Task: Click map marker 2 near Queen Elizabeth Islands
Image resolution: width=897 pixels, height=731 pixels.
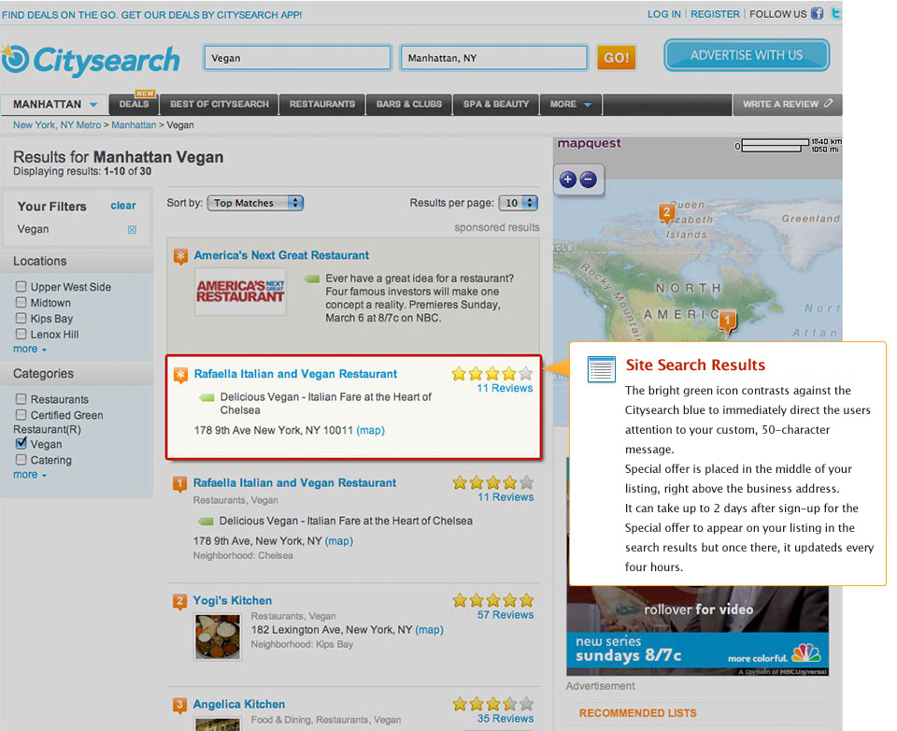Action: pyautogui.click(x=666, y=213)
